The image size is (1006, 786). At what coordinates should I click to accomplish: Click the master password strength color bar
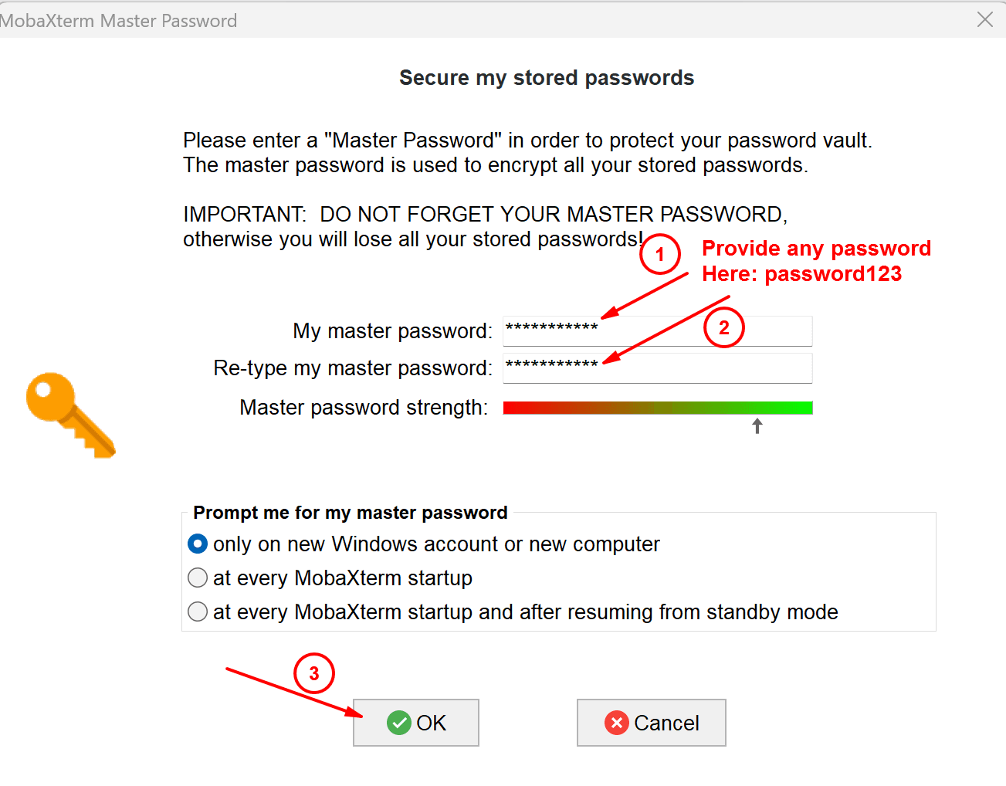point(657,408)
